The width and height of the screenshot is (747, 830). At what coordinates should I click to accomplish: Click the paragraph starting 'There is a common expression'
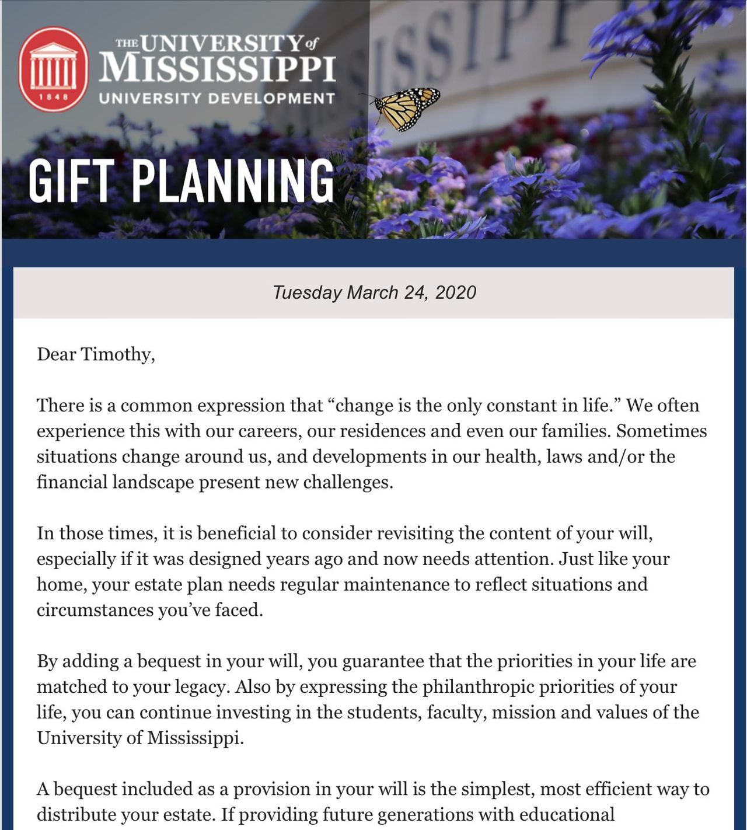click(x=372, y=444)
